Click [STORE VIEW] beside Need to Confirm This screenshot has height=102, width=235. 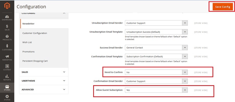201,72
